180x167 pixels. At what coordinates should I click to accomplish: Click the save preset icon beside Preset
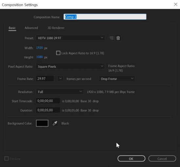pos(111,38)
